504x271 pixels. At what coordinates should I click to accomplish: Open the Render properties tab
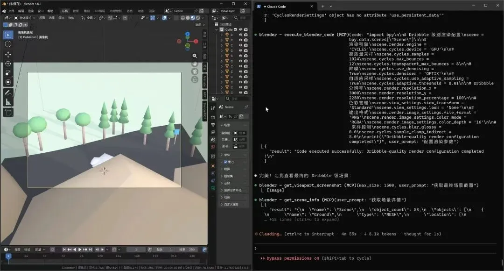[x=212, y=117]
